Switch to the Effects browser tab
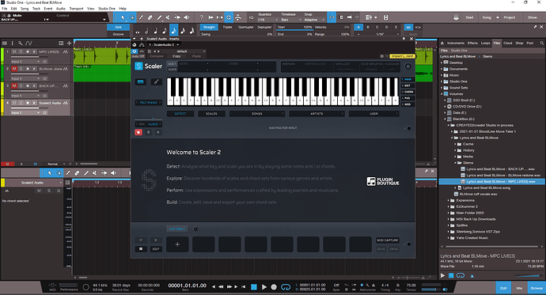This screenshot has height=295, width=546. click(472, 43)
